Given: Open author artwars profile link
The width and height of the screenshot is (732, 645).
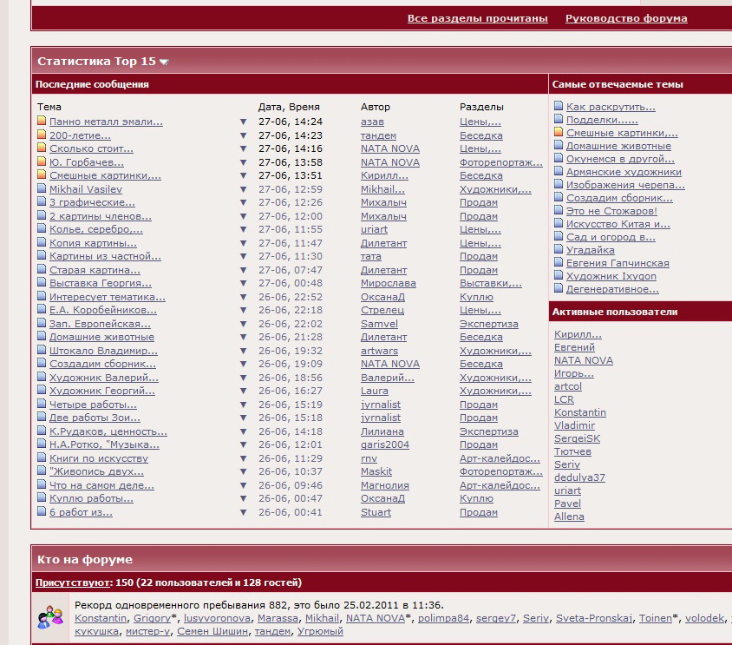Looking at the screenshot, I should click(x=379, y=351).
